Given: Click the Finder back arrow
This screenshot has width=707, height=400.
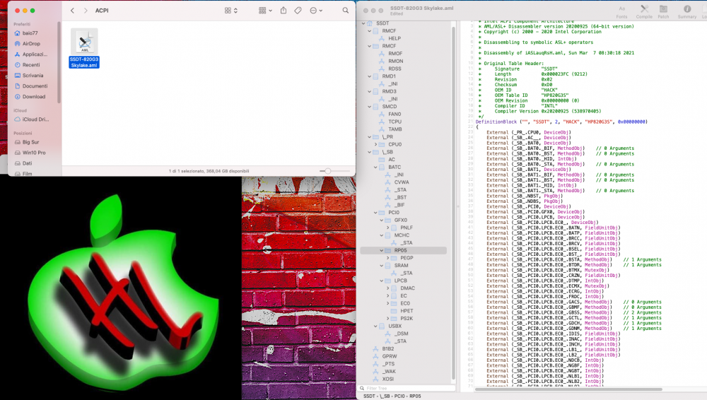Looking at the screenshot, I should click(x=72, y=11).
